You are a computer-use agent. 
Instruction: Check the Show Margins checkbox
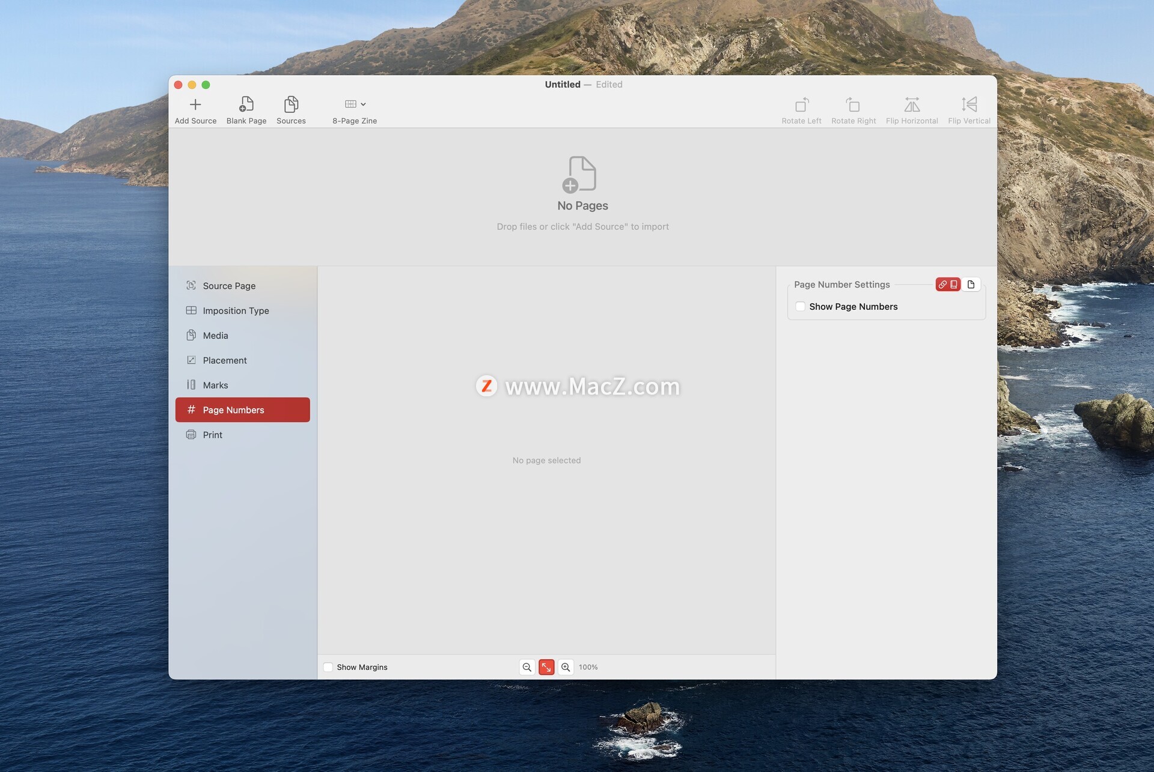328,667
